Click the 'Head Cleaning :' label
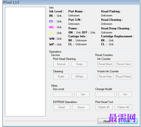Image resolution: width=141 pixels, height=127 pixels. pyautogui.click(x=112, y=20)
